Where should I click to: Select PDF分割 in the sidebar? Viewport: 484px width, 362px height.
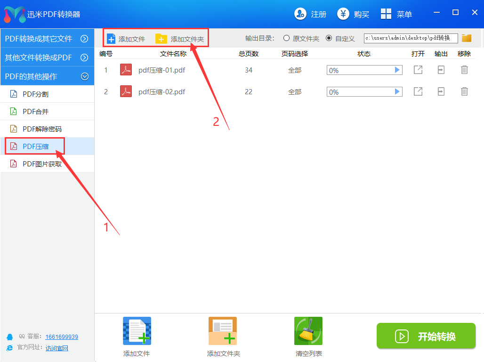pos(47,94)
